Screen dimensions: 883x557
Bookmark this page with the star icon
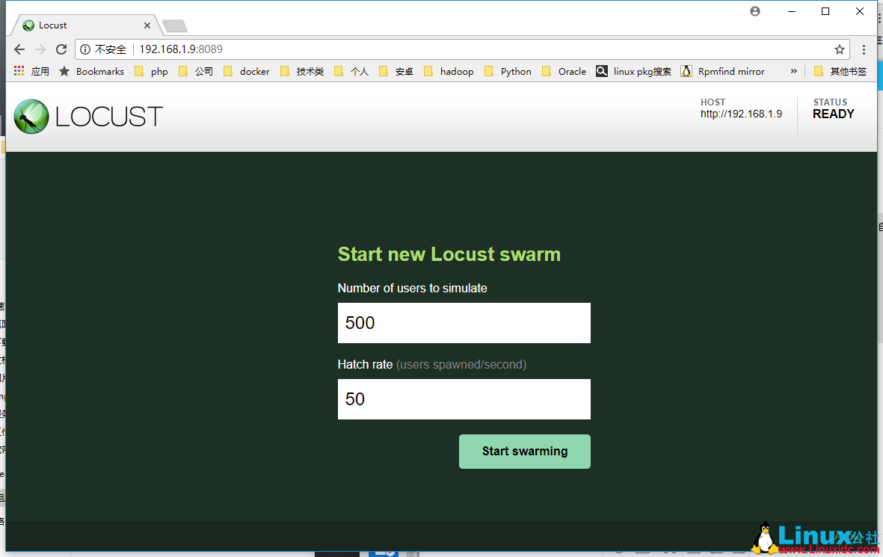point(839,49)
